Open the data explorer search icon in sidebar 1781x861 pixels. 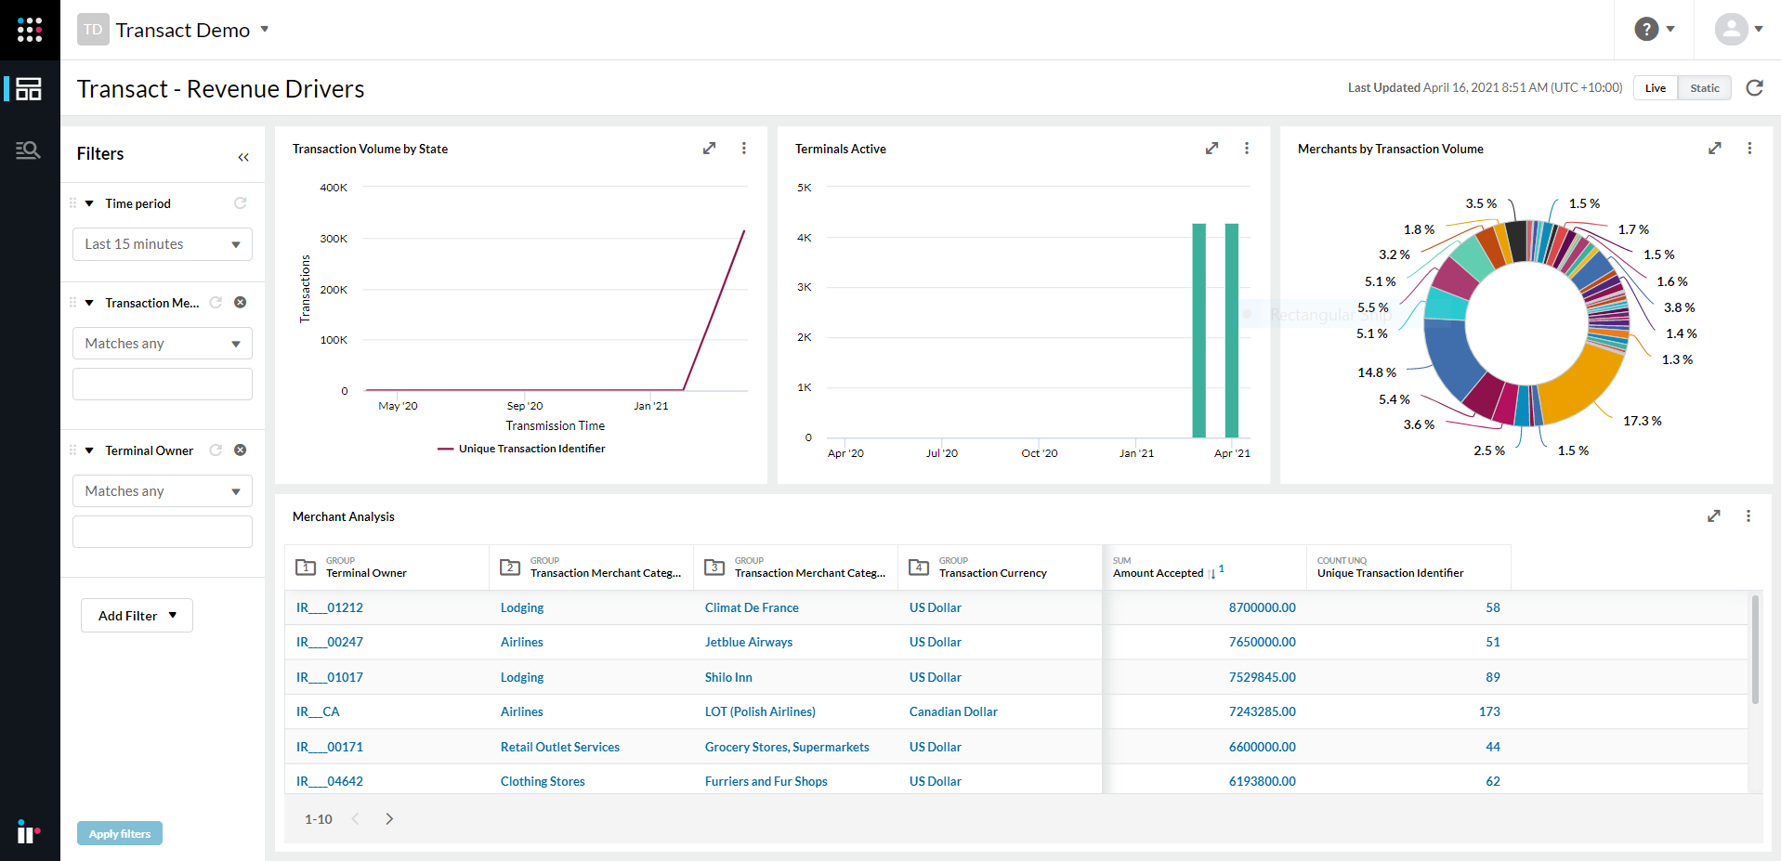[29, 149]
